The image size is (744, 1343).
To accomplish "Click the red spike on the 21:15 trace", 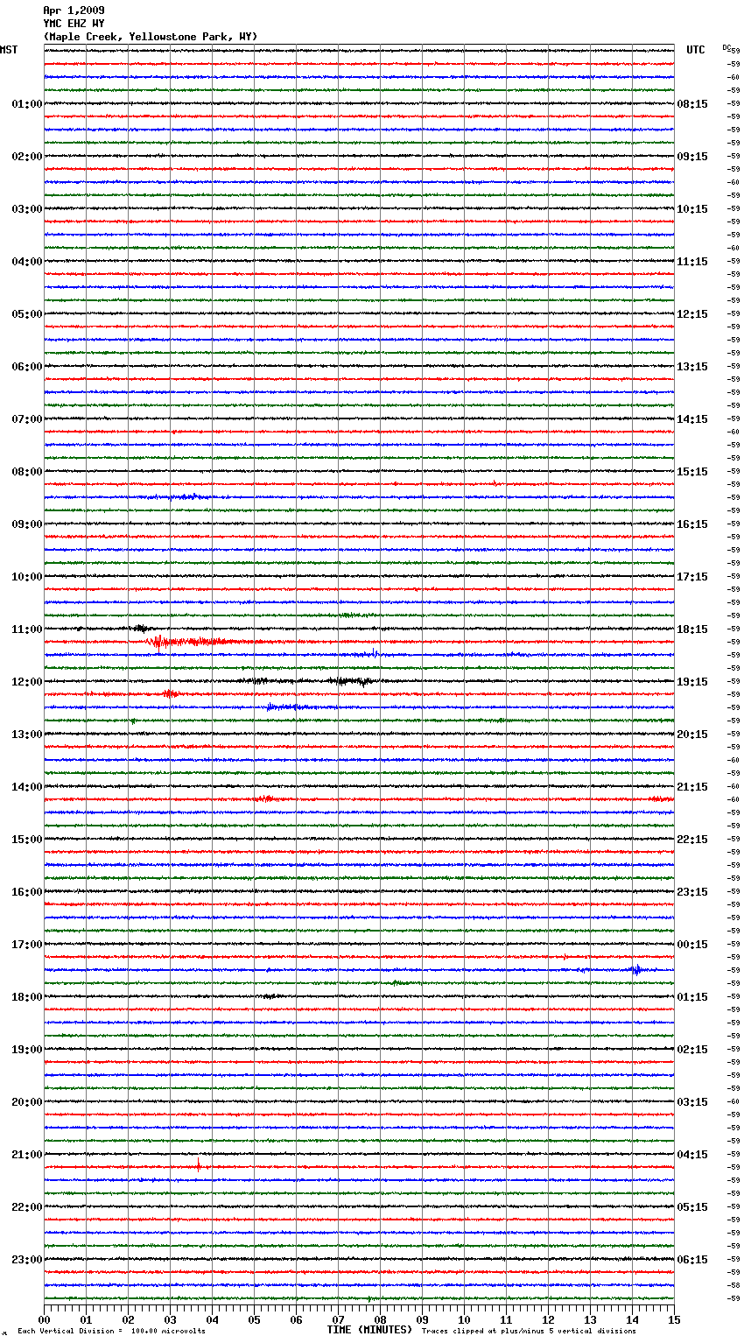I will (199, 1165).
